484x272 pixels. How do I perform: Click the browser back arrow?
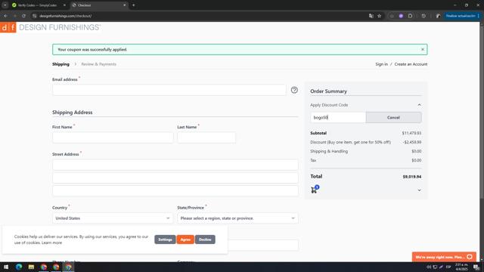coord(6,16)
